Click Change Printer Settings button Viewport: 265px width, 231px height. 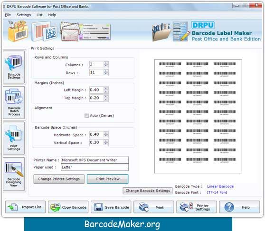tap(59, 179)
